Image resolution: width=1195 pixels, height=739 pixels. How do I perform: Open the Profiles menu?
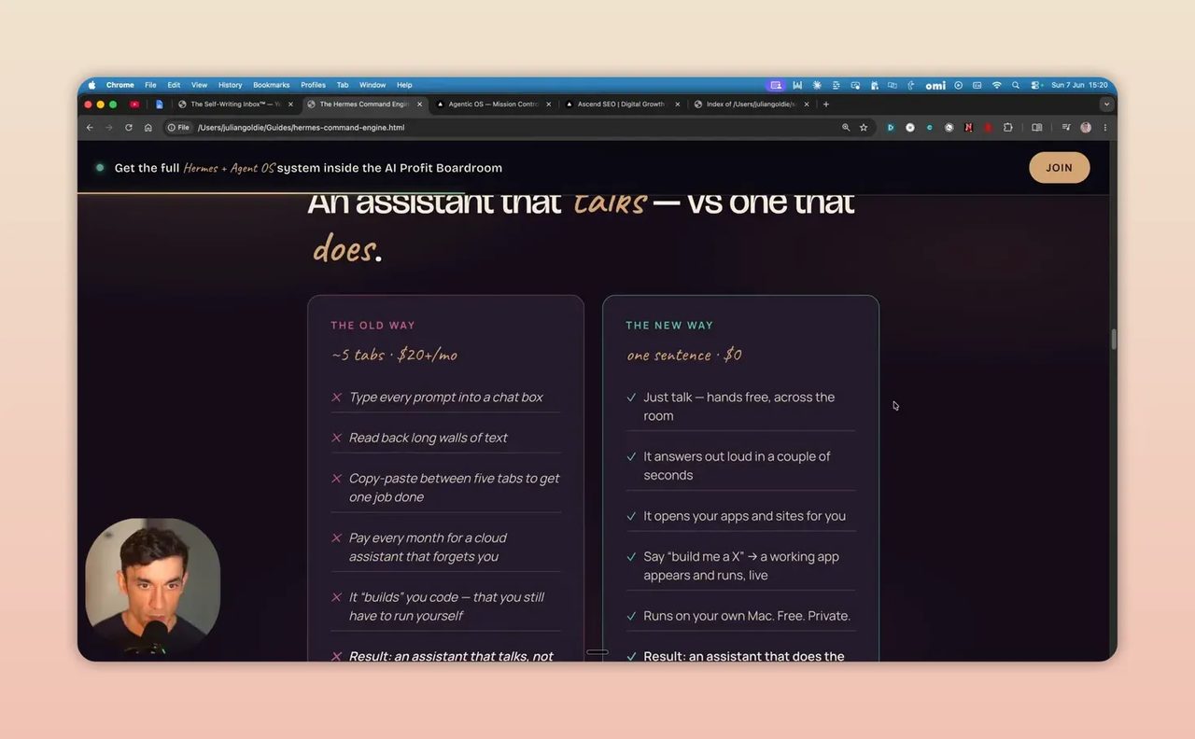pyautogui.click(x=313, y=85)
